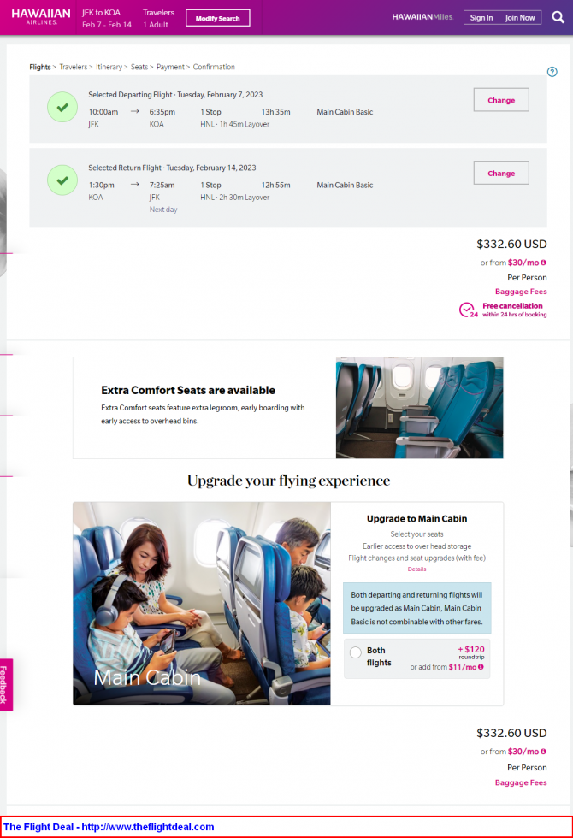The height and width of the screenshot is (838, 573).
Task: Change the selected return flight
Action: (x=501, y=173)
